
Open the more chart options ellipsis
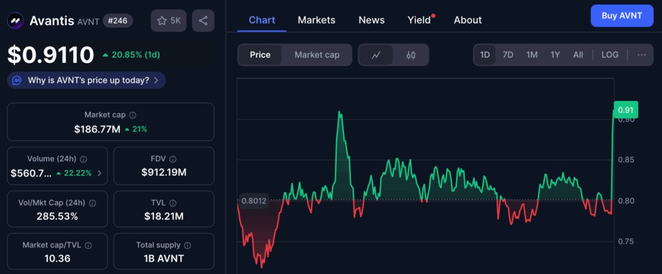(642, 55)
